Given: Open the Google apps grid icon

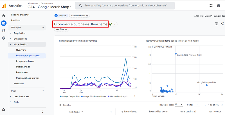Looking at the screenshot, I should 211,6.
